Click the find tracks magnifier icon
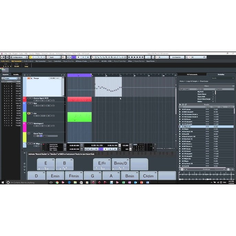This screenshot has width=236, height=236. (64, 75)
